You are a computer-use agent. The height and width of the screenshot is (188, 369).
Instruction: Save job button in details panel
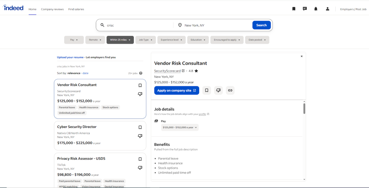206,90
